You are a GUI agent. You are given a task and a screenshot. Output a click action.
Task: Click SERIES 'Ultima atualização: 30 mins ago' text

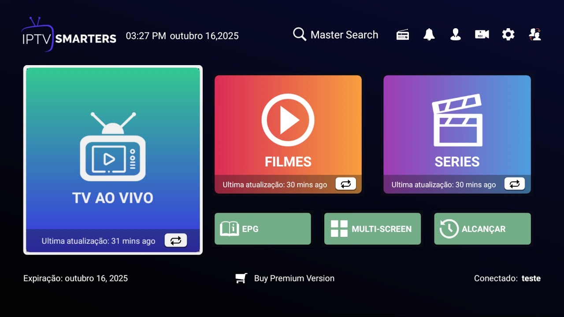[x=444, y=184]
